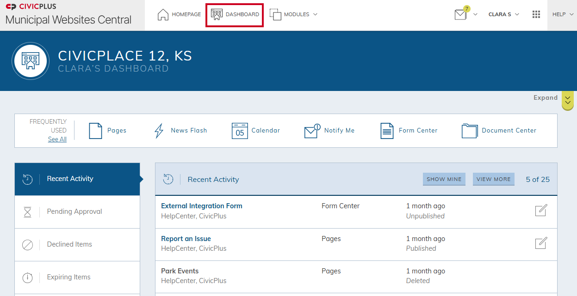This screenshot has height=296, width=577.
Task: Click the Expand label text
Action: 546,98
